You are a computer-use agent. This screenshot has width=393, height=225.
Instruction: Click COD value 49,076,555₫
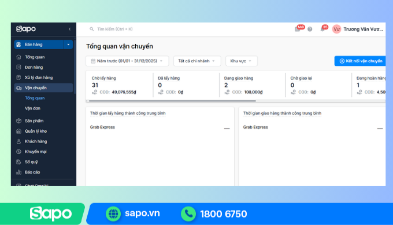[x=124, y=92]
